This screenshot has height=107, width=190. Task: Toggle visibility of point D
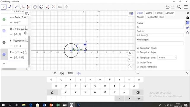4,31
